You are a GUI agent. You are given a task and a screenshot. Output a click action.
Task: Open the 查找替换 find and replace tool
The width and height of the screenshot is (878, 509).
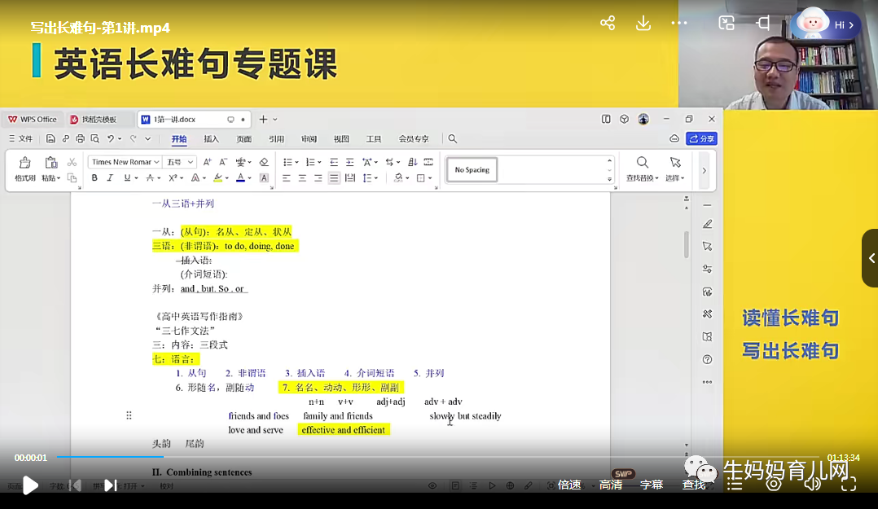click(642, 169)
